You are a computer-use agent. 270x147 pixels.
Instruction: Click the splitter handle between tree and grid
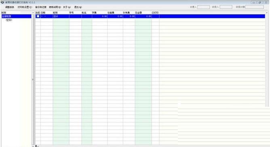pos(33,80)
